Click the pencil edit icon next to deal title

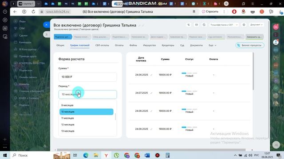139,26
